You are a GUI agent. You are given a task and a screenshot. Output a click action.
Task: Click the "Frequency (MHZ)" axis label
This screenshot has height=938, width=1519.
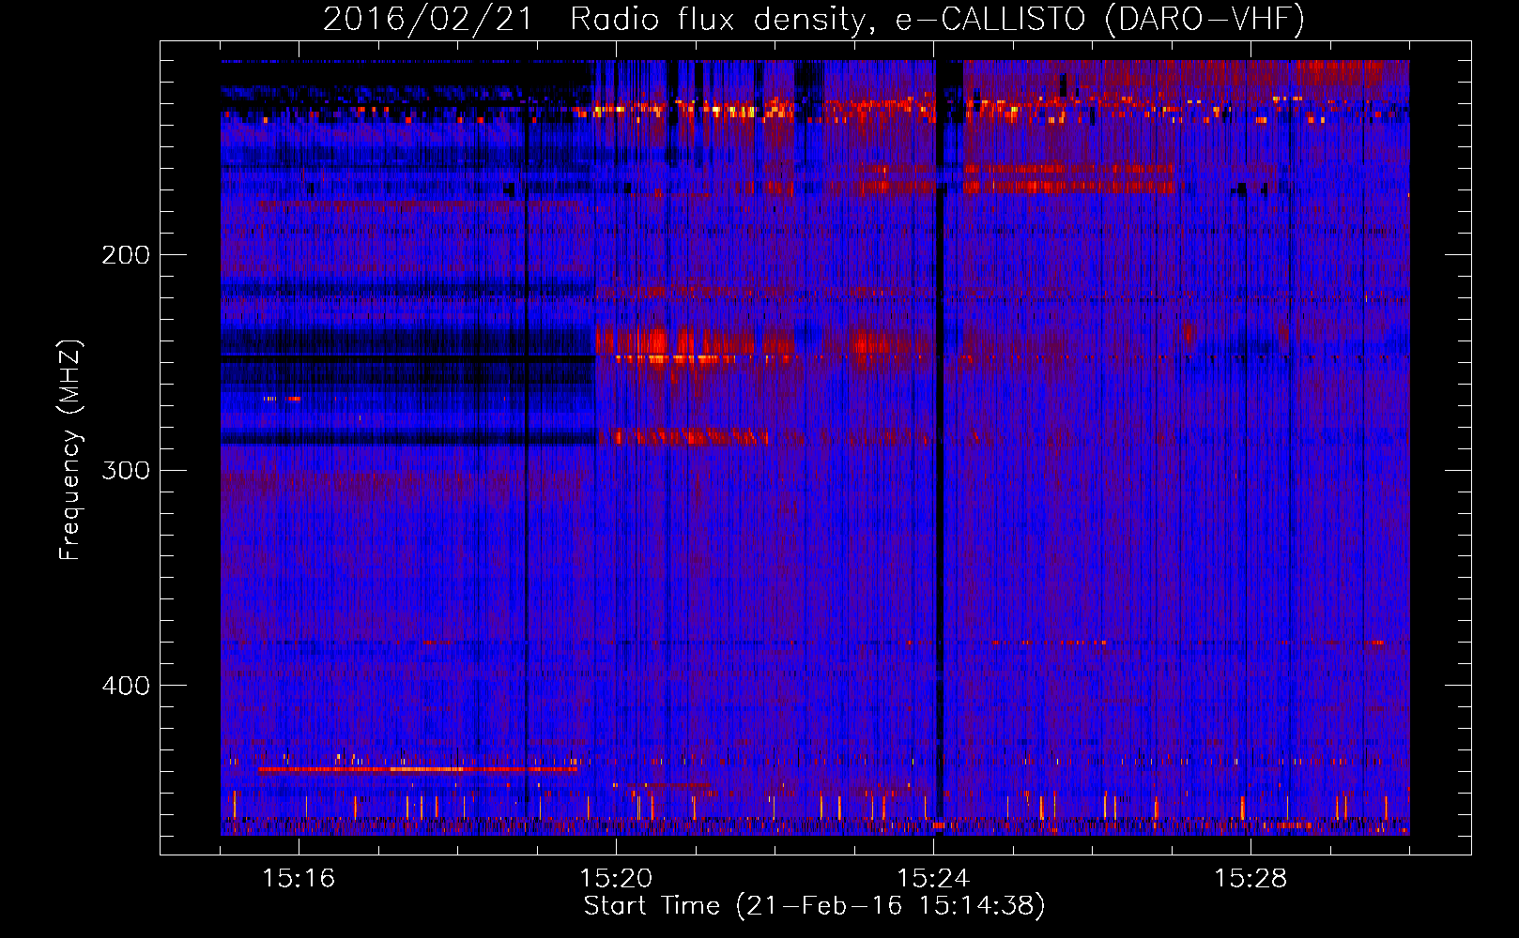coord(70,449)
